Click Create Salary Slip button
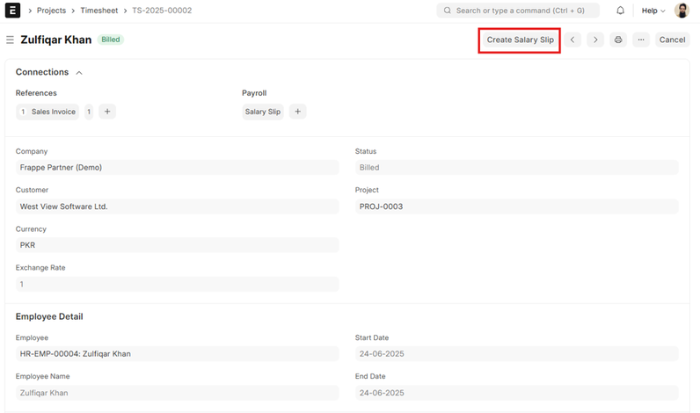The height and width of the screenshot is (413, 700). [520, 40]
